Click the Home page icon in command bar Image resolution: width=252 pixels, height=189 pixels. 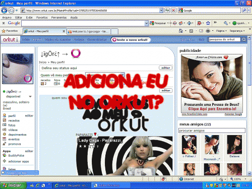181,31
